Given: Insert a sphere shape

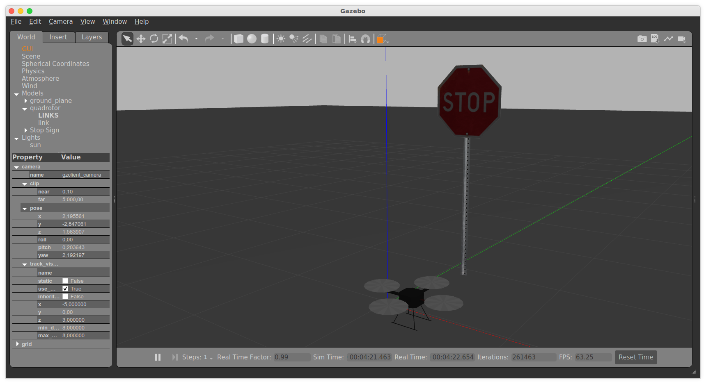Looking at the screenshot, I should click(x=252, y=39).
